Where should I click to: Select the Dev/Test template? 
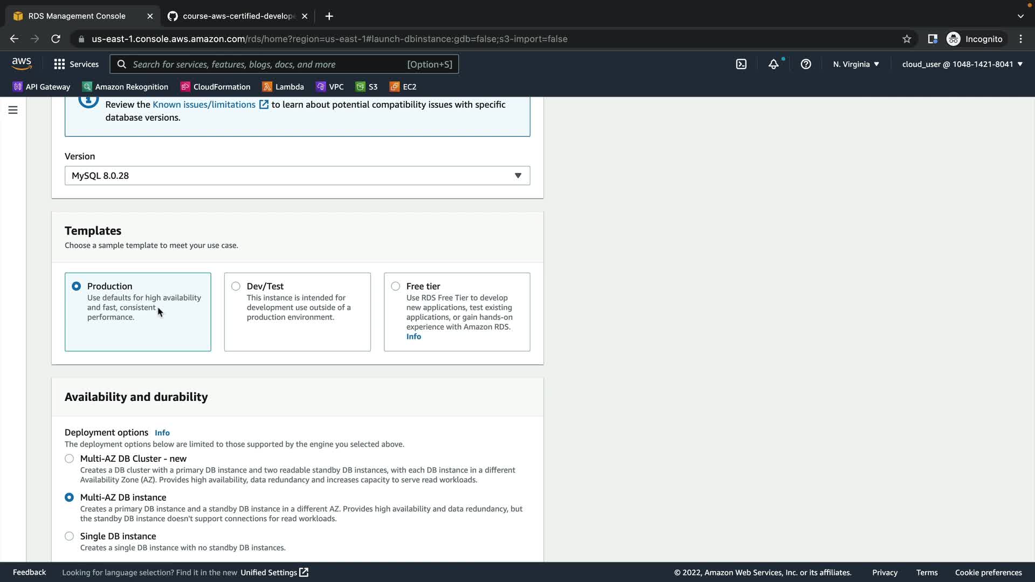(236, 286)
